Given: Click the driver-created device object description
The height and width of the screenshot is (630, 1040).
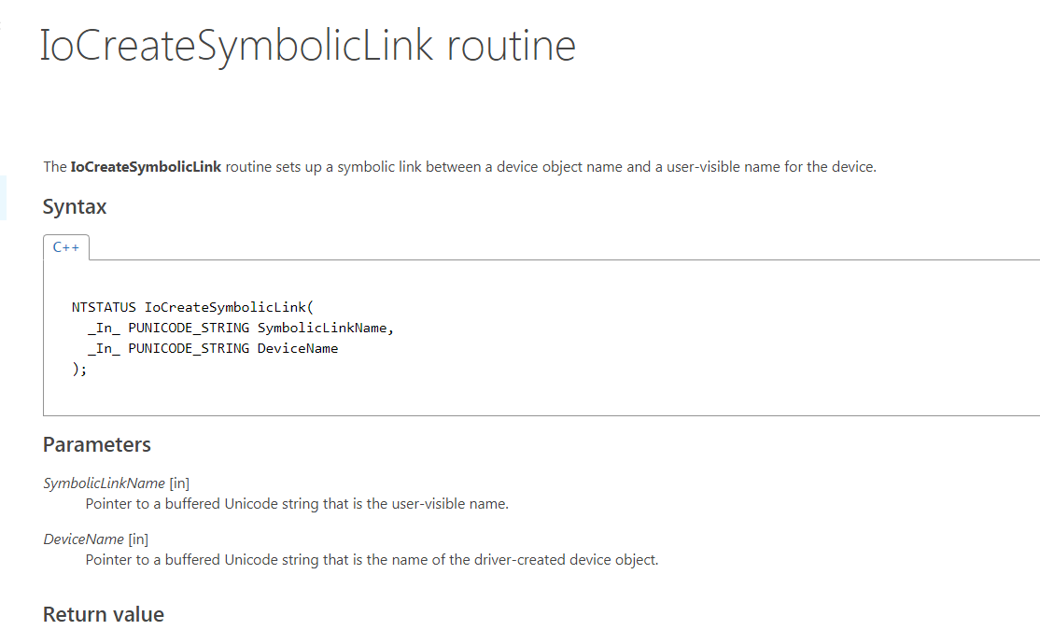Looking at the screenshot, I should pos(372,560).
